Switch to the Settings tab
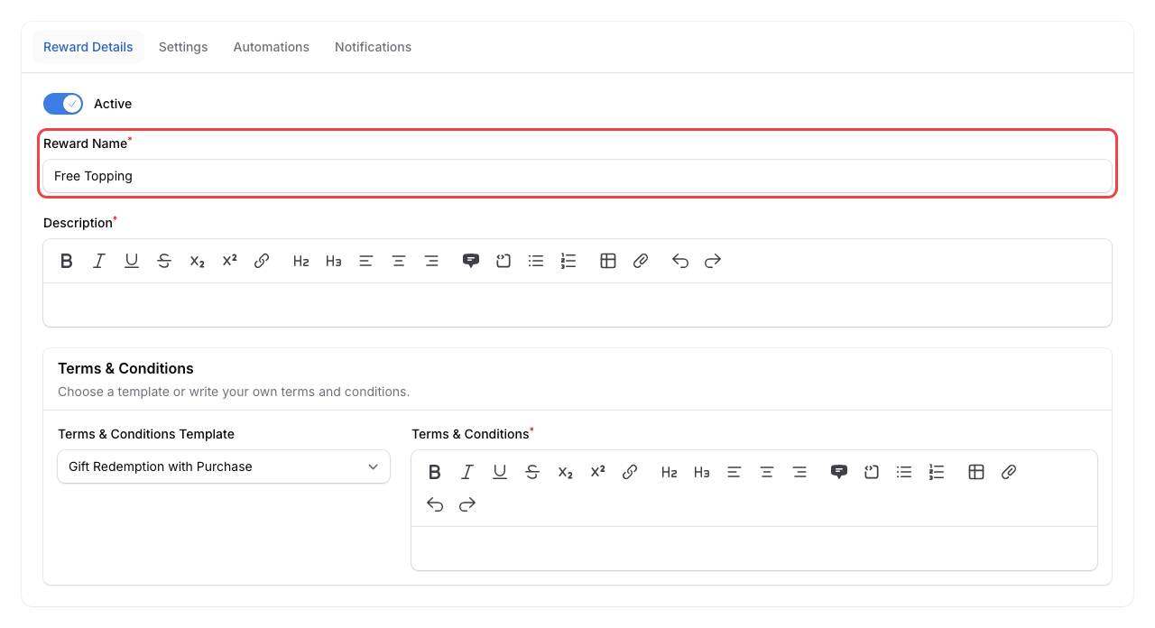Image resolution: width=1155 pixels, height=628 pixels. point(183,46)
